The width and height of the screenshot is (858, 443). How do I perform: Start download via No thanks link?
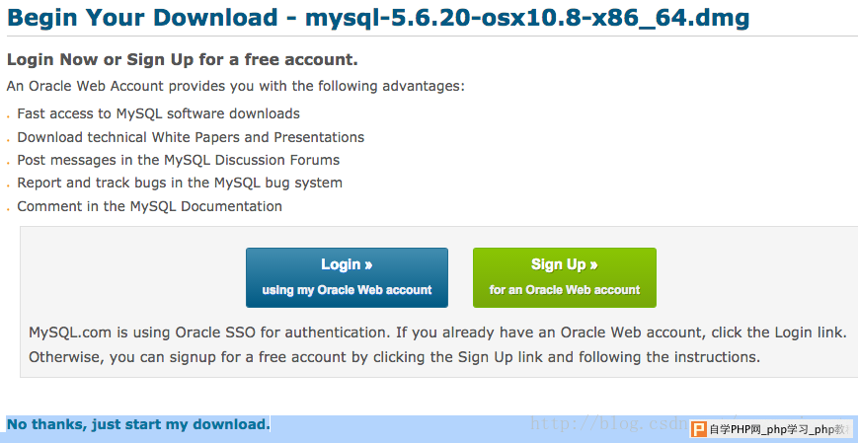click(138, 424)
